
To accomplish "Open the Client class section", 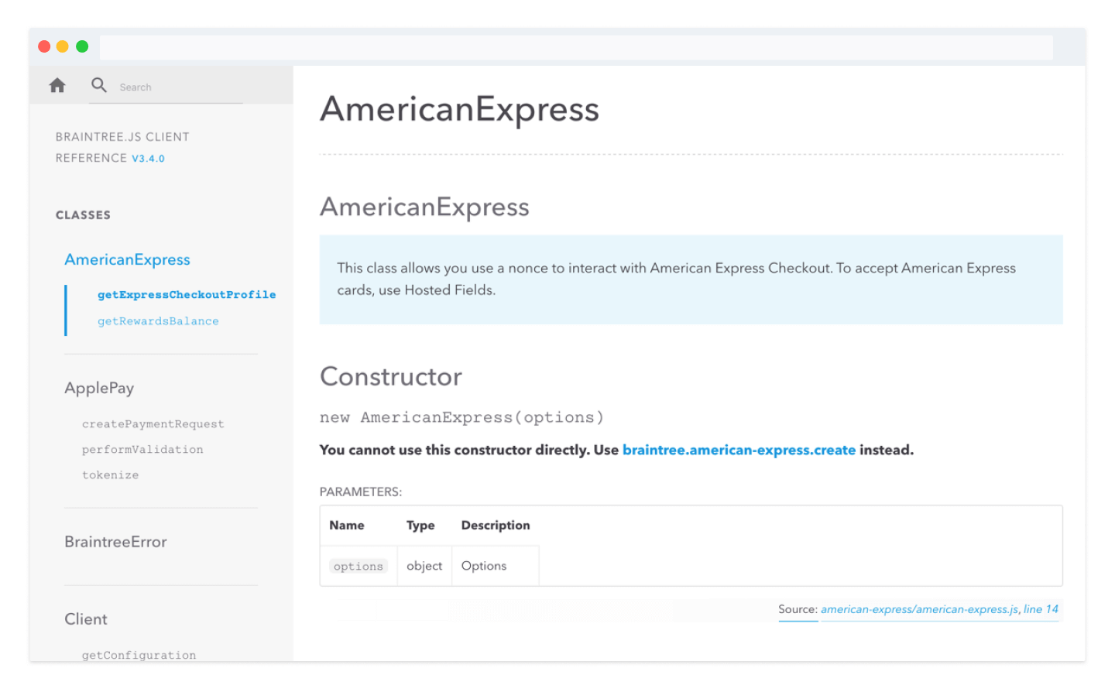I will click(x=86, y=619).
